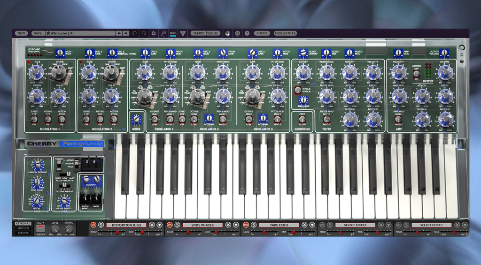Click the redo arrow icon
Screen dimensions: 481x265
click(144, 33)
